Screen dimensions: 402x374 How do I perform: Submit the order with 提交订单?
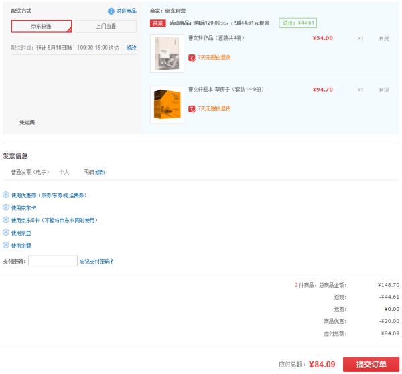[x=371, y=364]
